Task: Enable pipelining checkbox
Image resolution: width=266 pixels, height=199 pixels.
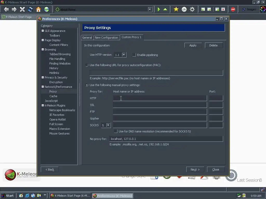Action: tap(134, 55)
